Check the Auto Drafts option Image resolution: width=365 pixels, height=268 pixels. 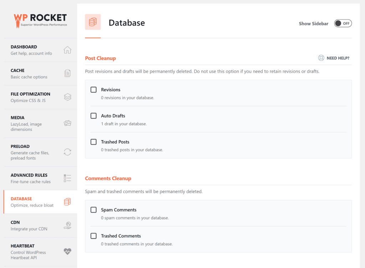tap(94, 115)
